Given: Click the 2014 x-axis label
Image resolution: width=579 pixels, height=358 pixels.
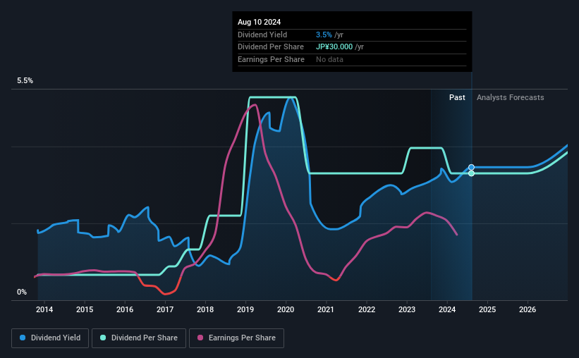Looking at the screenshot, I should [44, 309].
